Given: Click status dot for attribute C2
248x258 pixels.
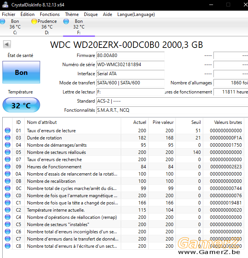Looking at the screenshot, I should (x=8, y=210).
